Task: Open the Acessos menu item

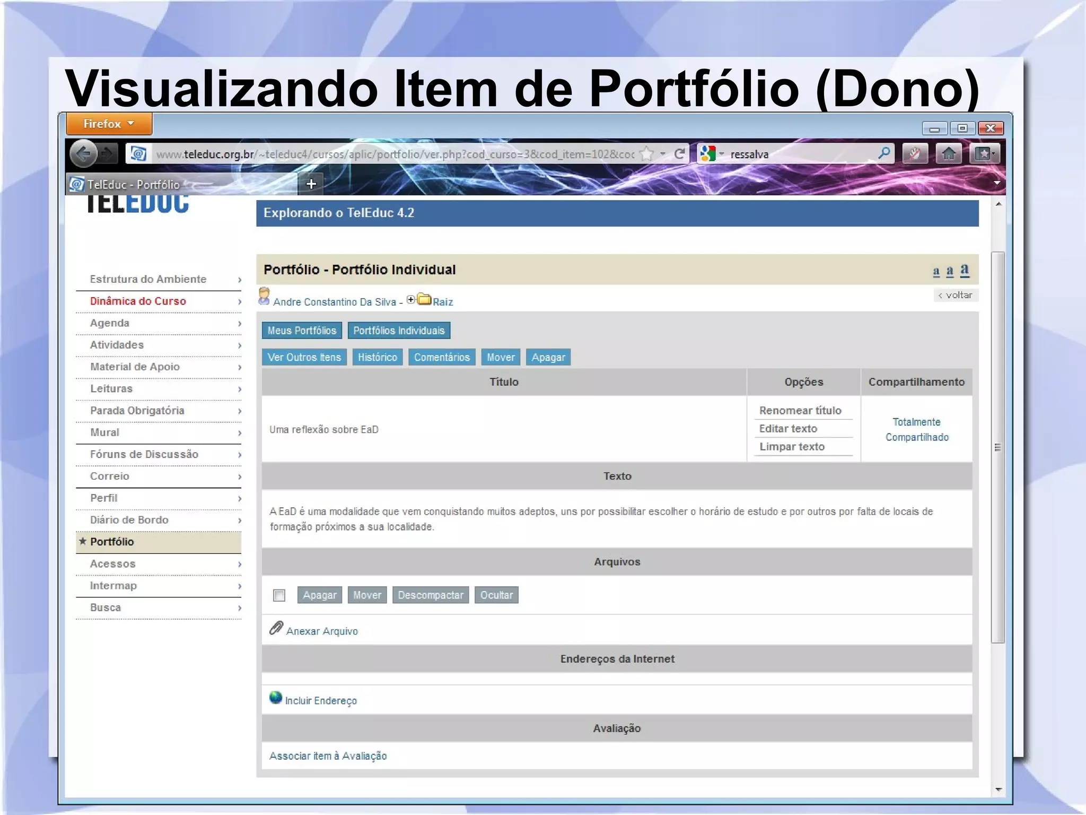Action: click(x=112, y=563)
